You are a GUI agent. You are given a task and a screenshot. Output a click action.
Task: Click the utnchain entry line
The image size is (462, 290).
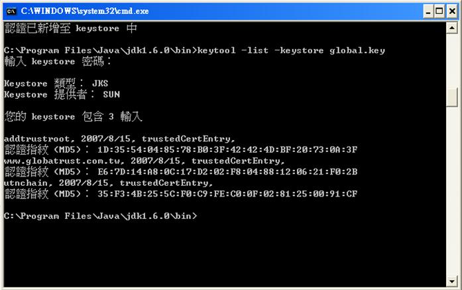109,183
